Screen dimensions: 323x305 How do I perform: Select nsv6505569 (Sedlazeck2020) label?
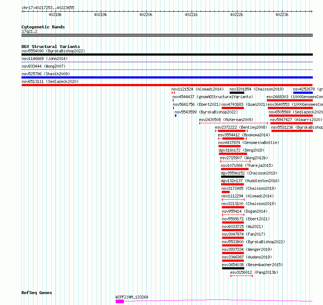click(x=296, y=112)
